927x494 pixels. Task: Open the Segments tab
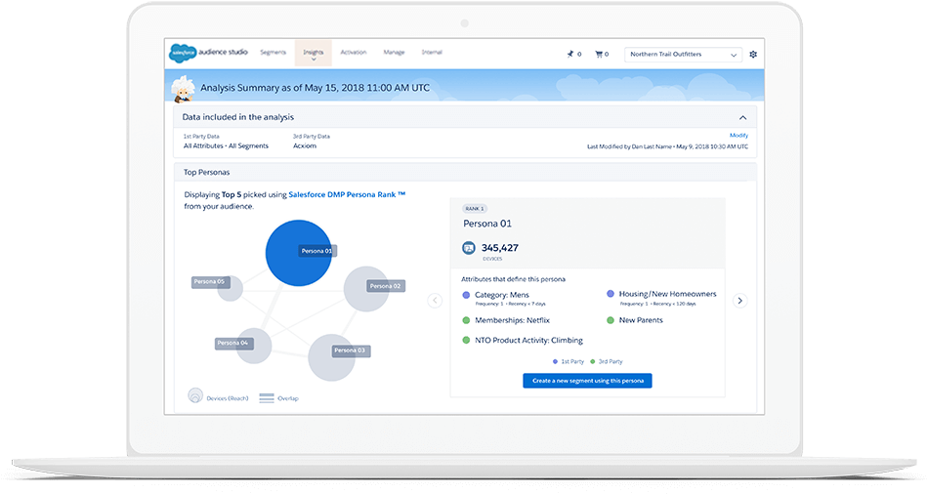tap(273, 52)
